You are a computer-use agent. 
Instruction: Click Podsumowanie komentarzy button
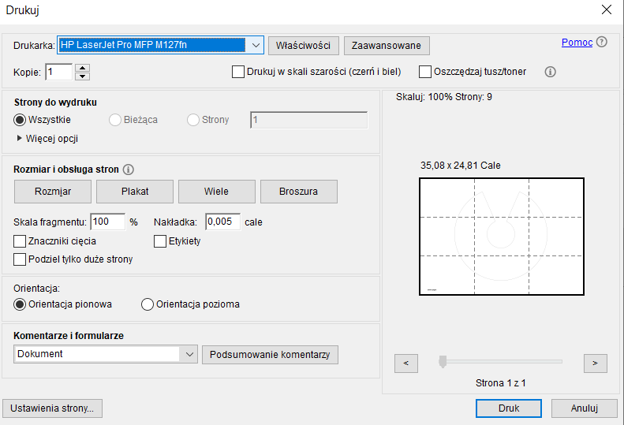tap(270, 355)
